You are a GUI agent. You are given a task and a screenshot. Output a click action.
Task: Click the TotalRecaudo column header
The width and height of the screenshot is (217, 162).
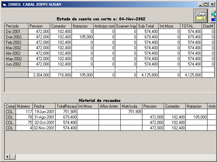(66, 106)
